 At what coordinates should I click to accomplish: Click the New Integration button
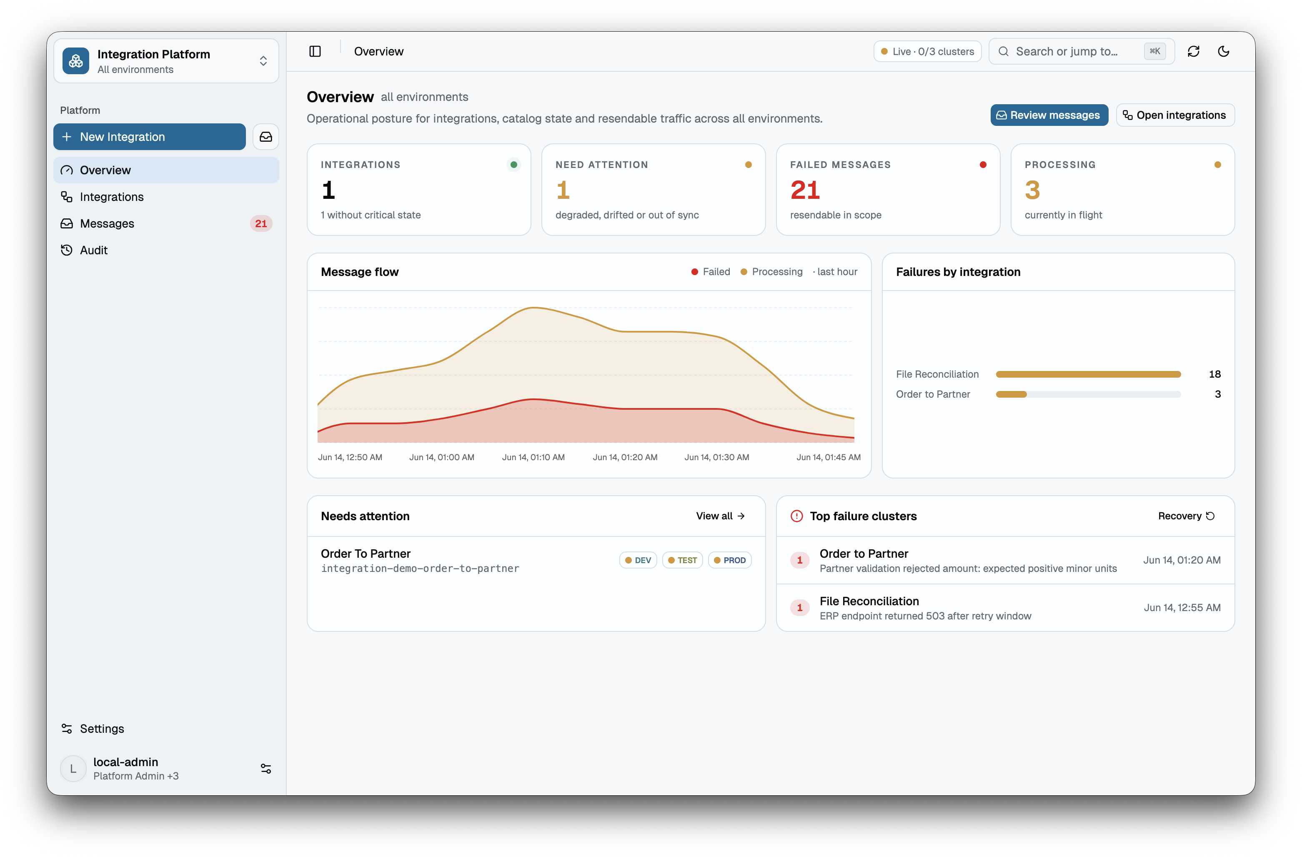(x=149, y=137)
